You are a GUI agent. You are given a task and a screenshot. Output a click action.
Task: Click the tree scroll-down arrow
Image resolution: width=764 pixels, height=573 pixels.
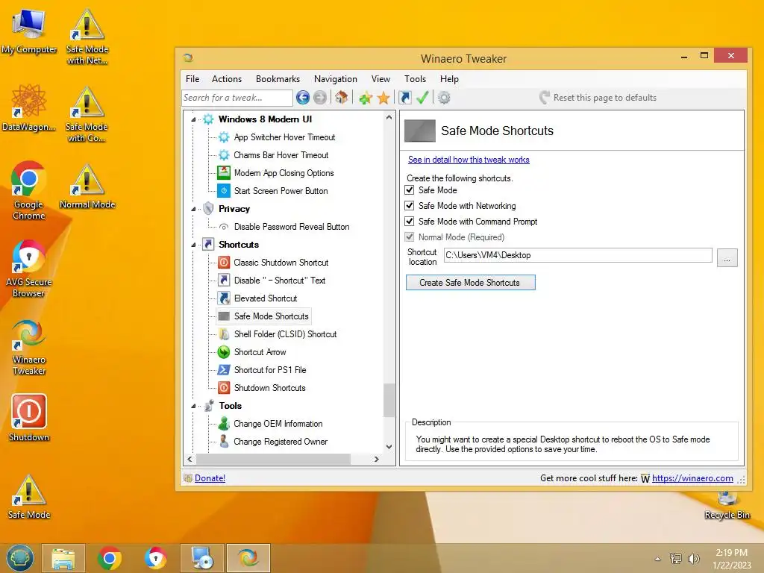click(x=389, y=447)
